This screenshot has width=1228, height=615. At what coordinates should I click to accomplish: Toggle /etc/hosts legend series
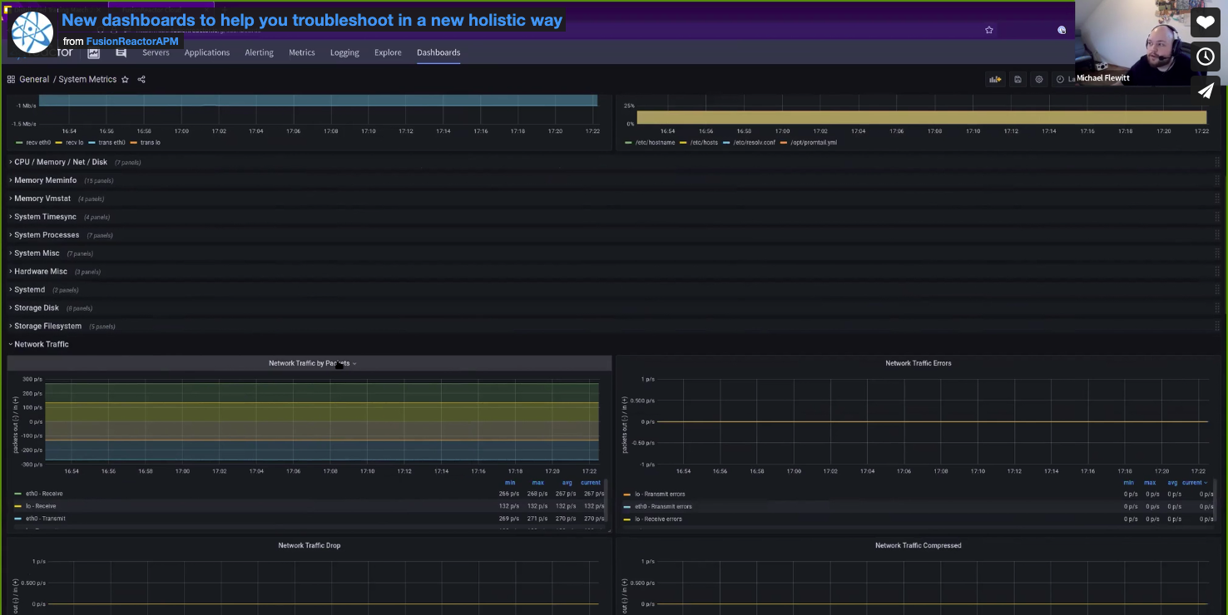704,143
